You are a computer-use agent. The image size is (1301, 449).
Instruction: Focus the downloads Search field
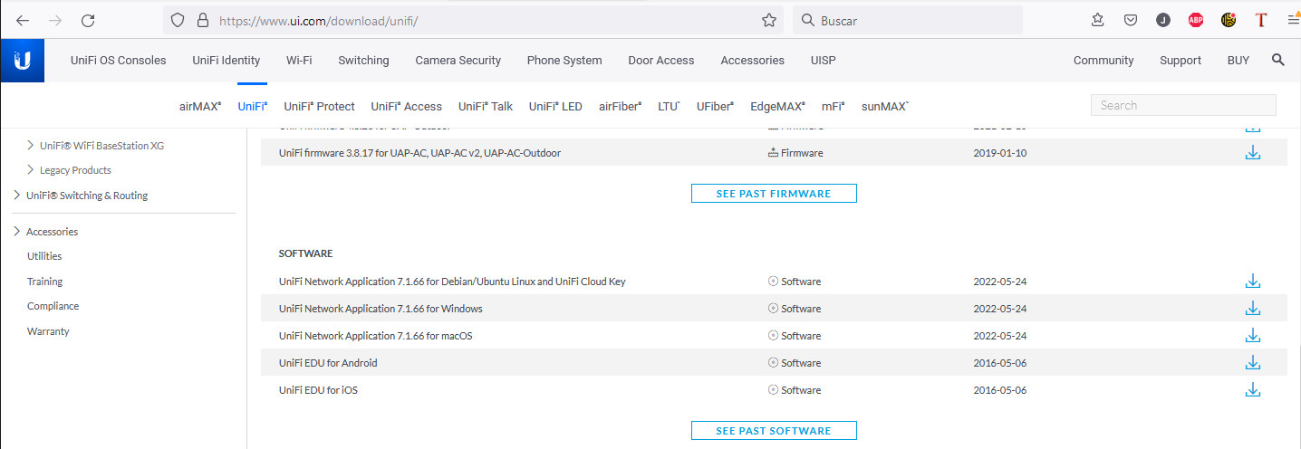click(x=1183, y=105)
